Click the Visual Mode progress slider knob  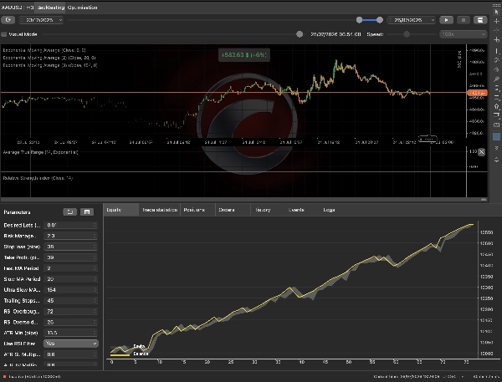click(300, 34)
